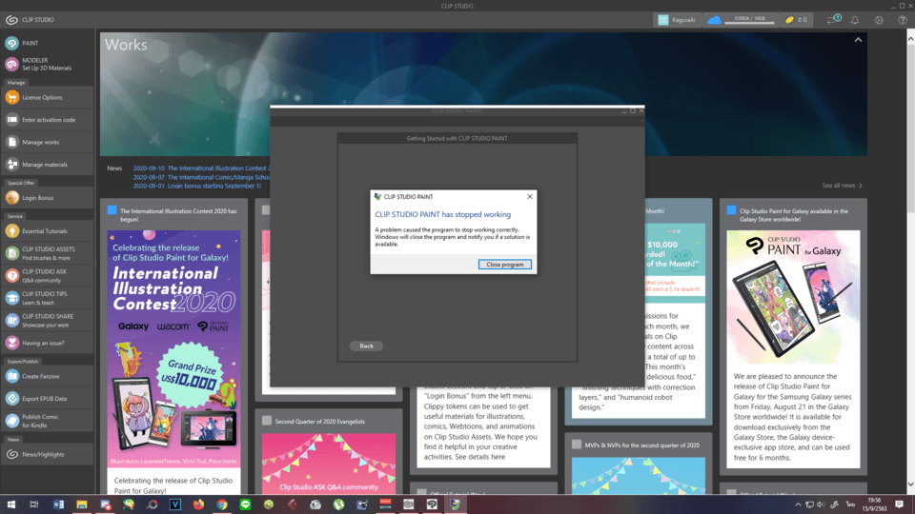Click Back in Getting Started window

click(x=366, y=346)
